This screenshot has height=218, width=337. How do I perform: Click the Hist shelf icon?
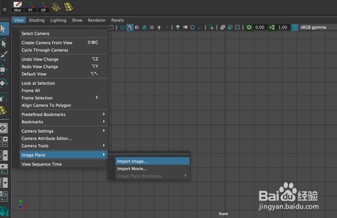coord(18,7)
